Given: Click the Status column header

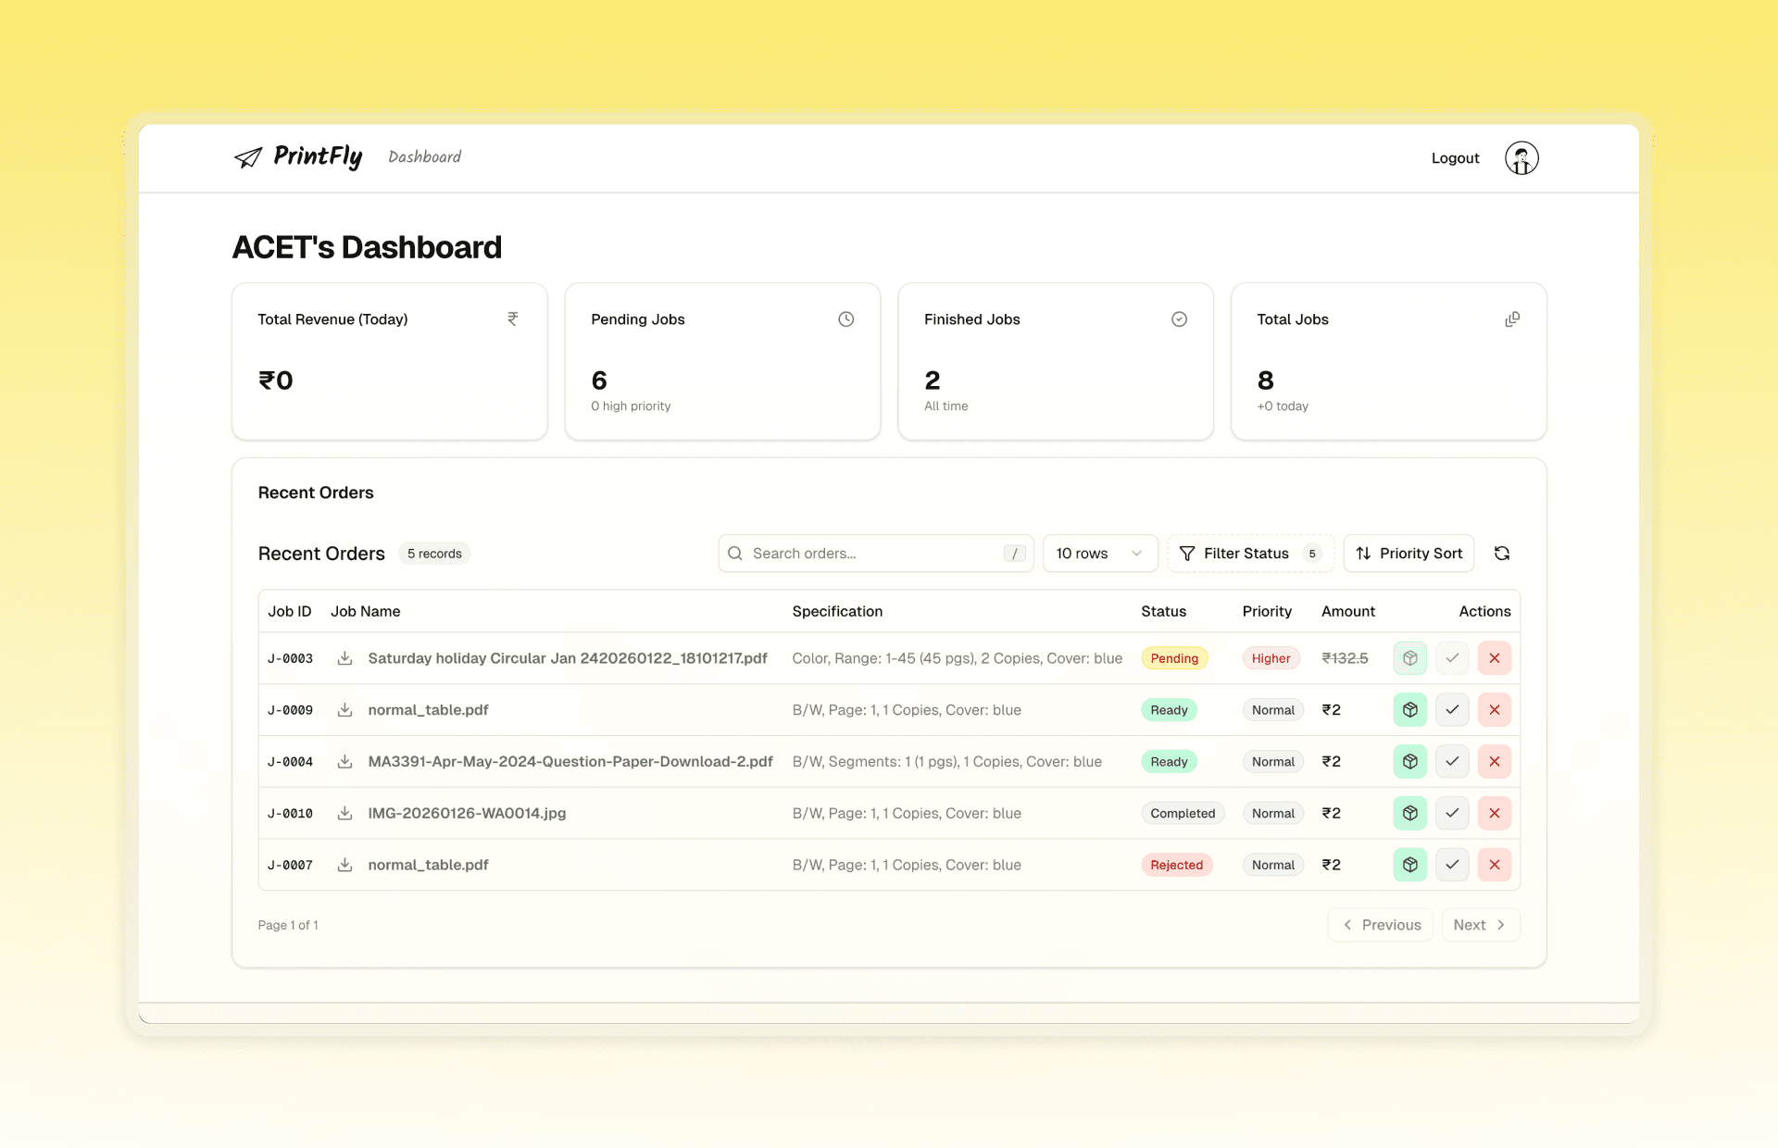Looking at the screenshot, I should 1163,611.
